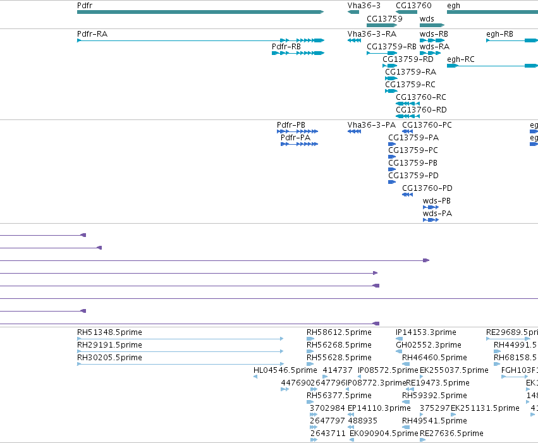Click EST HL04546.5prime
The image size is (538, 443).
[255, 377]
